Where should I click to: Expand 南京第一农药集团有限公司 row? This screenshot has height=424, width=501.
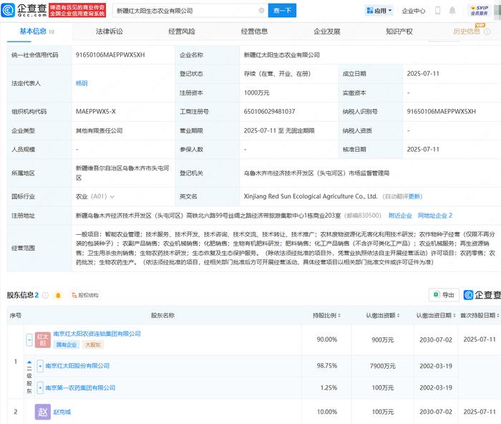click(40, 388)
